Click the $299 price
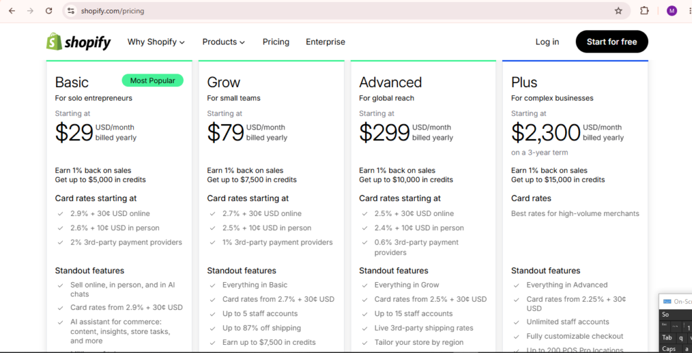This screenshot has width=692, height=353. coord(385,133)
